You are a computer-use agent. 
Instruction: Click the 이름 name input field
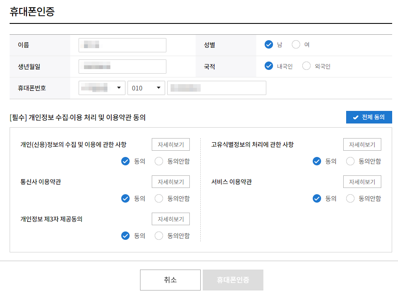(x=122, y=45)
